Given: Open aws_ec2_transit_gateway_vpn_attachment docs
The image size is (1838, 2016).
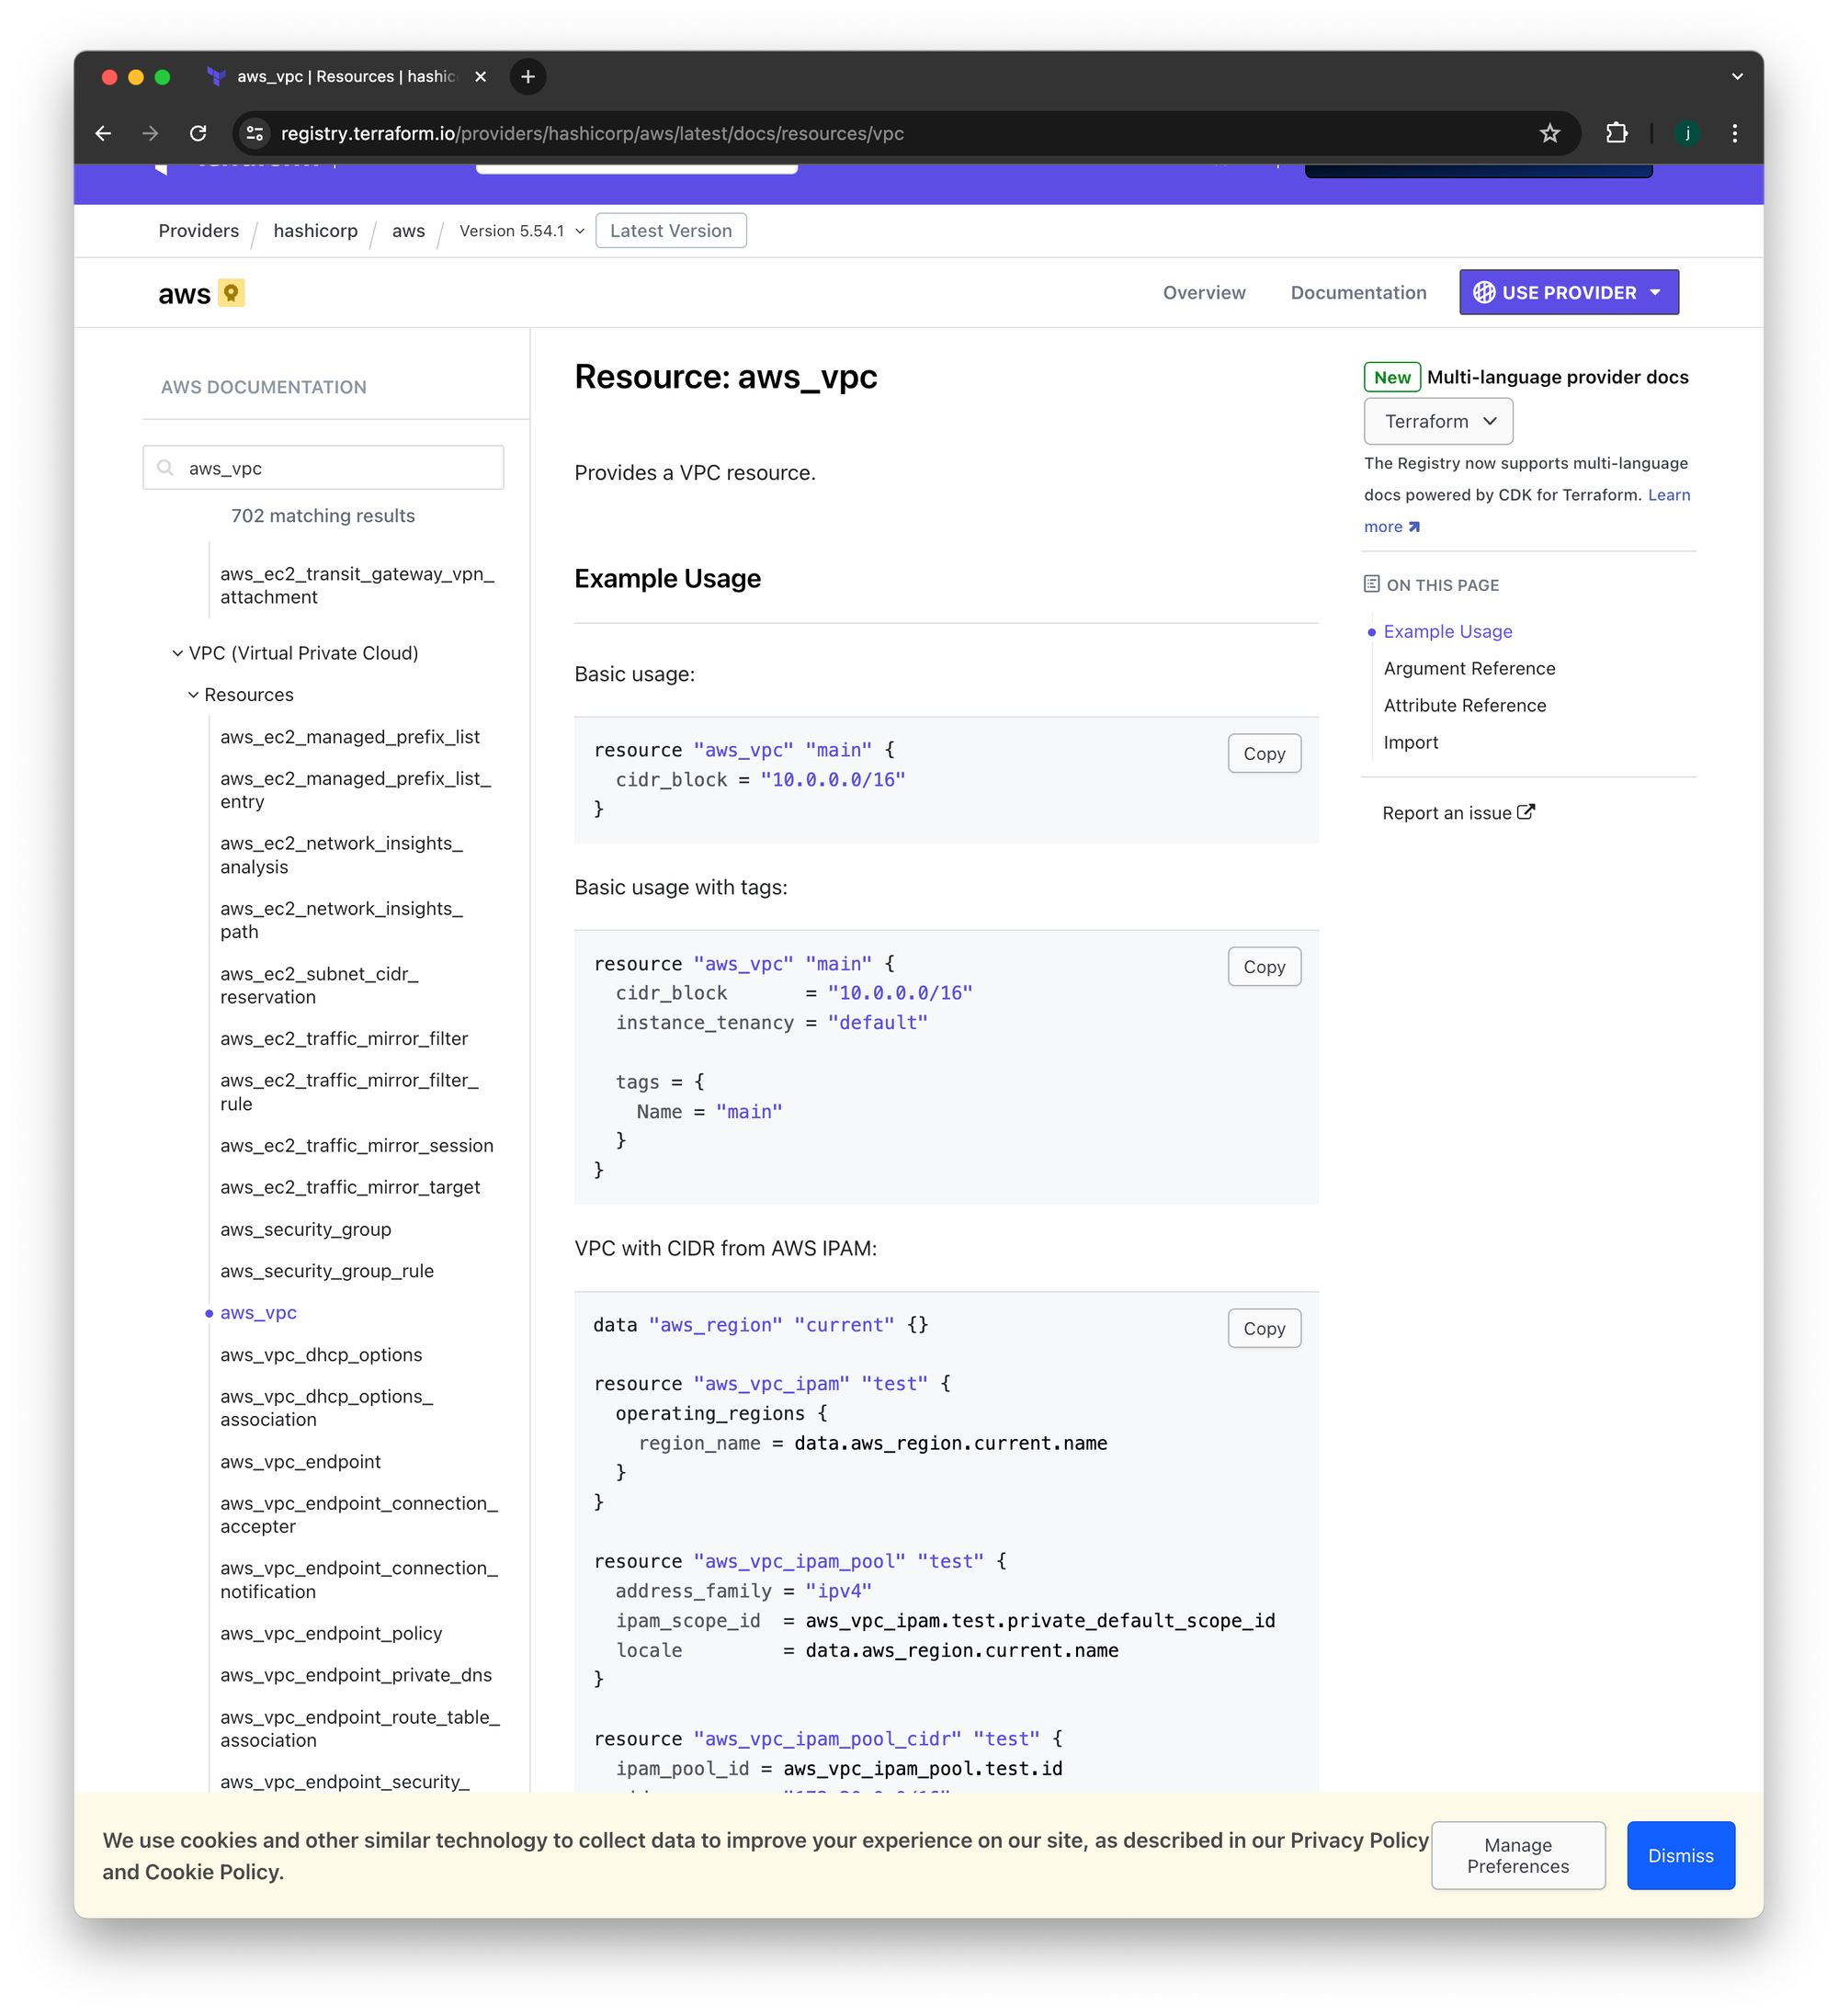Looking at the screenshot, I should point(357,585).
